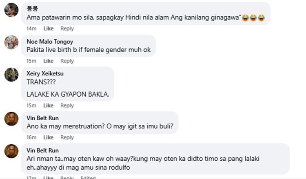Viewport: 306px width, 179px height.
Task: Reply to Noe Malo Tongoy's comment
Action: click(67, 61)
